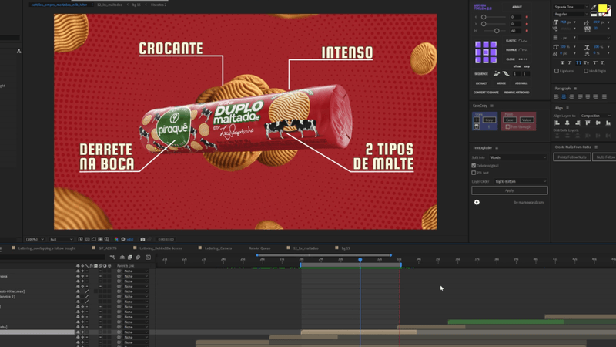Toggle All Caps text style

pos(578,63)
